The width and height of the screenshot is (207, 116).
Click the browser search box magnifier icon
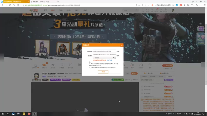pyautogui.click(x=173, y=5)
